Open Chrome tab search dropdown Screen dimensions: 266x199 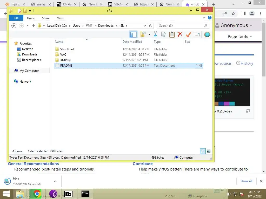pyautogui.click(x=234, y=4)
